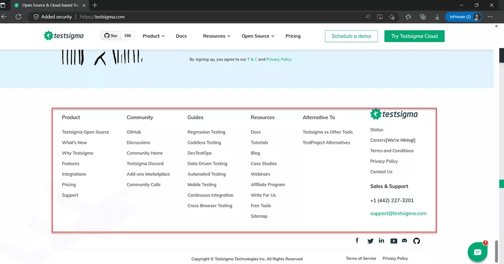Click Try Testsigma Cloud button
The image size is (504, 264).
[414, 36]
